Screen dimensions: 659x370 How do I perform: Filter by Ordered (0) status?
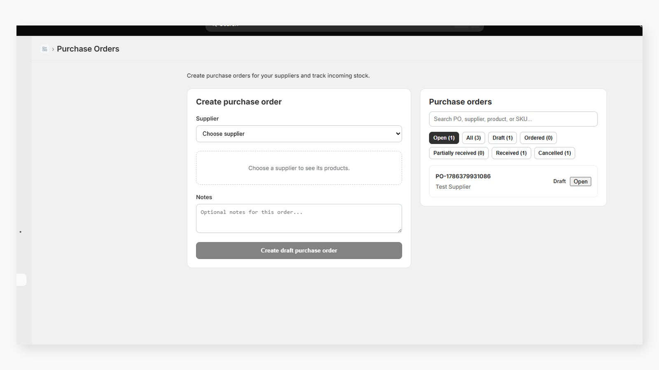pyautogui.click(x=538, y=138)
